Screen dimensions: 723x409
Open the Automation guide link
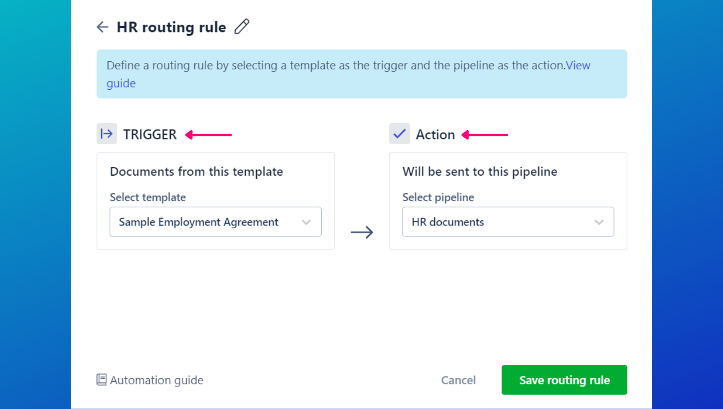pyautogui.click(x=156, y=380)
